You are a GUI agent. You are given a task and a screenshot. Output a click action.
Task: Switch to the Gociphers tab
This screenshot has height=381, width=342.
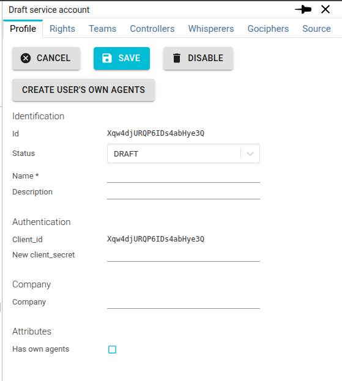(x=268, y=29)
